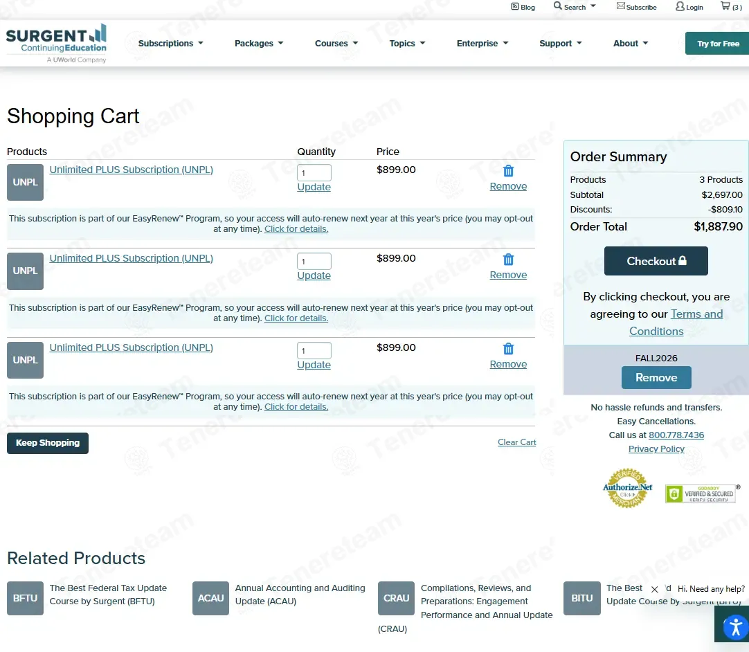Click the Clear Cart link
This screenshot has width=749, height=652.
pos(516,442)
